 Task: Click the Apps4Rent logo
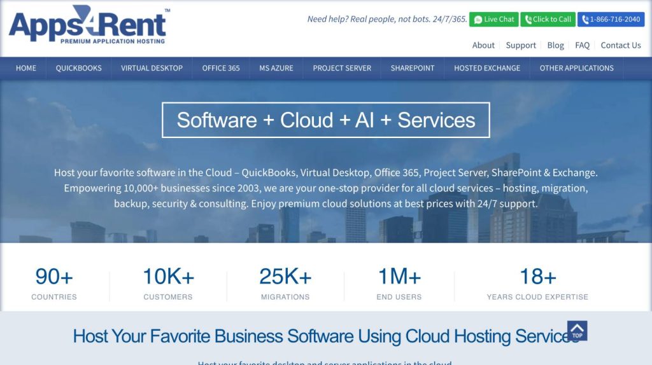tap(89, 24)
